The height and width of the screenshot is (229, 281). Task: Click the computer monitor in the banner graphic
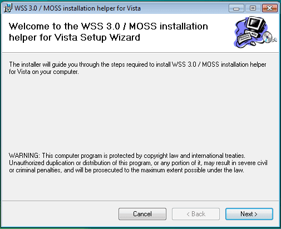tap(256, 24)
